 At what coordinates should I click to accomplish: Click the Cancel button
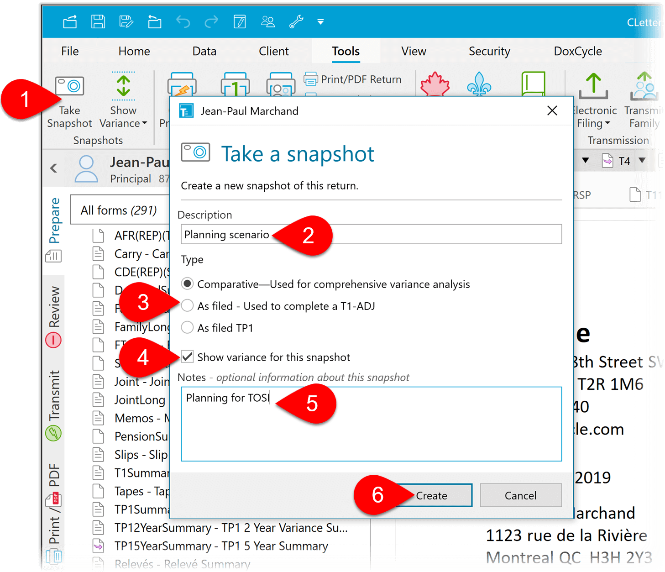(521, 495)
